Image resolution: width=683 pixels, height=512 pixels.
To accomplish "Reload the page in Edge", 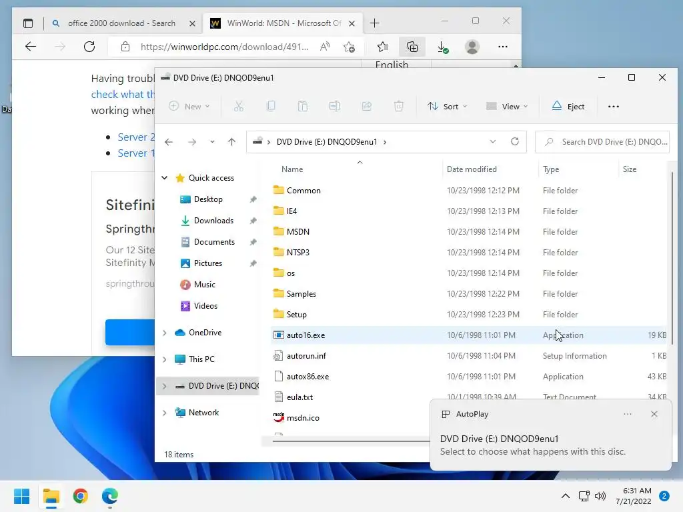I will coord(89,47).
